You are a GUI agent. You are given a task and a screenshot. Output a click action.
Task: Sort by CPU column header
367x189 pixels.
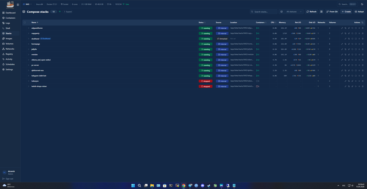pos(274,22)
